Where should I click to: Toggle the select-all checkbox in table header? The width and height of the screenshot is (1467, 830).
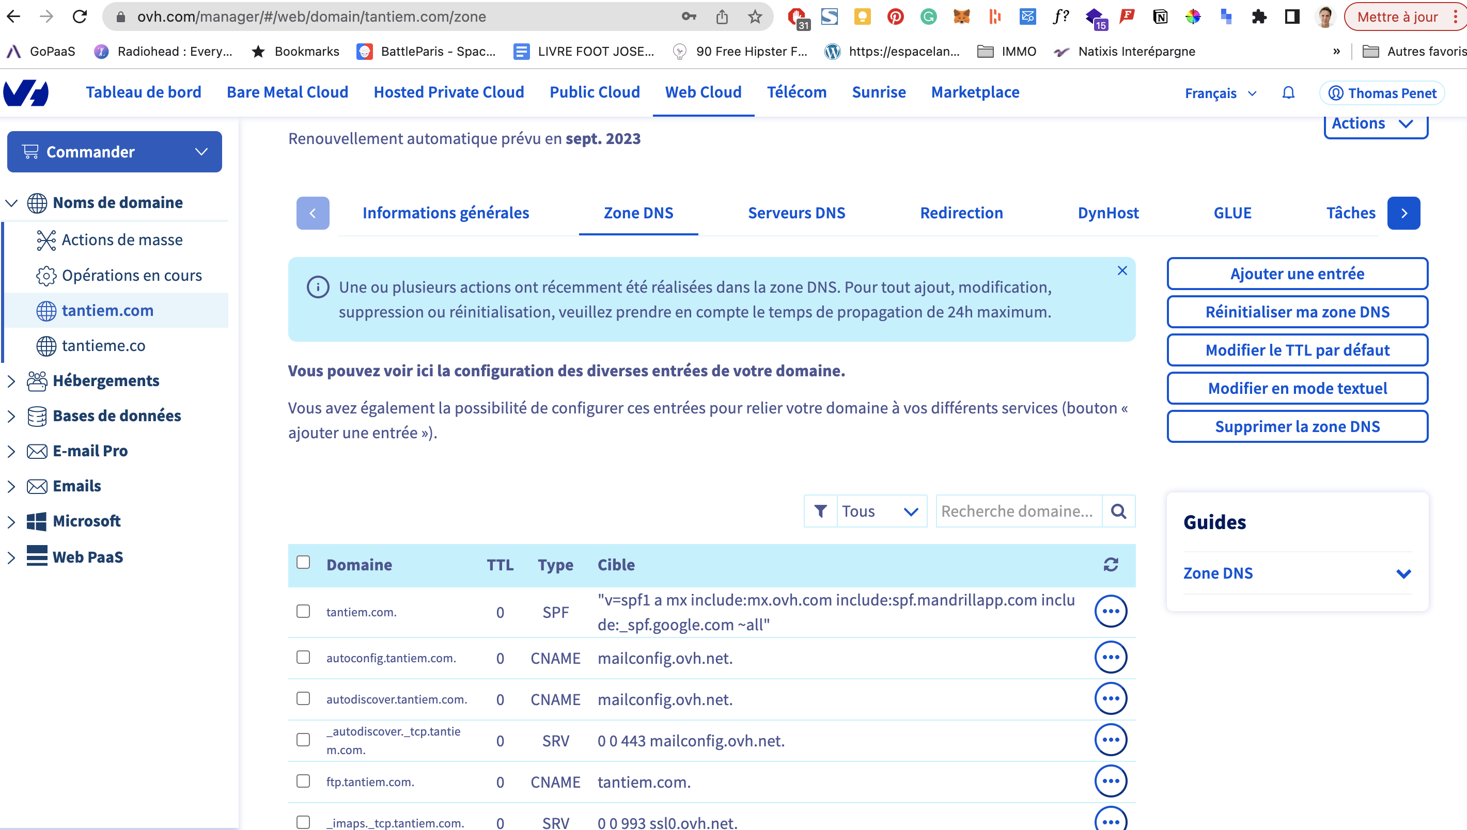click(x=303, y=563)
